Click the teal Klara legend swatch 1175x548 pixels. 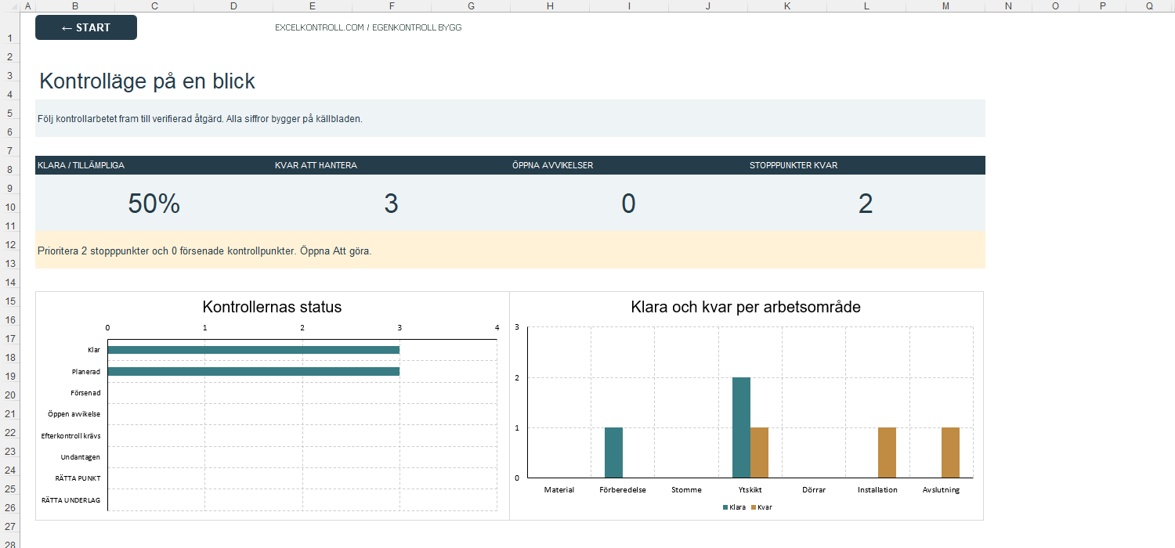click(x=725, y=507)
